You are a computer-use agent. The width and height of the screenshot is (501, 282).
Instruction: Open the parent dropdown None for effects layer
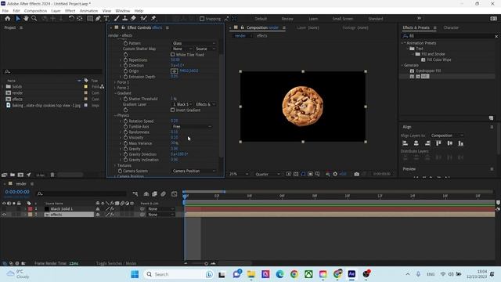[160, 215]
